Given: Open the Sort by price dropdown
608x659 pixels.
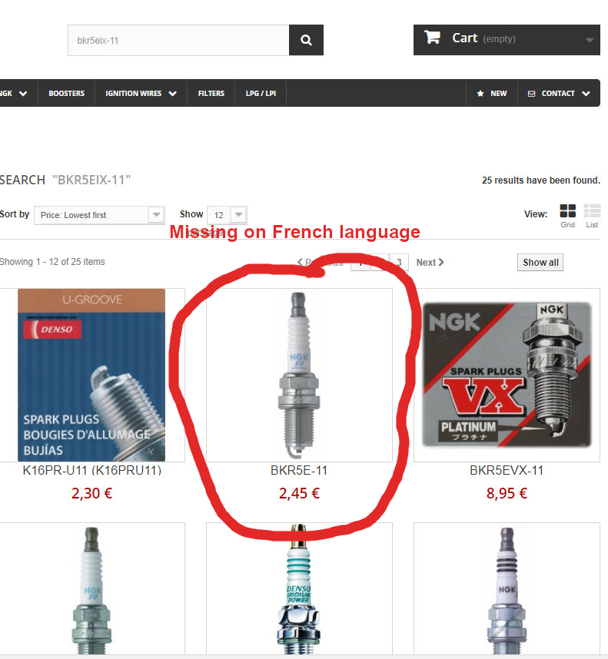Looking at the screenshot, I should [x=99, y=215].
